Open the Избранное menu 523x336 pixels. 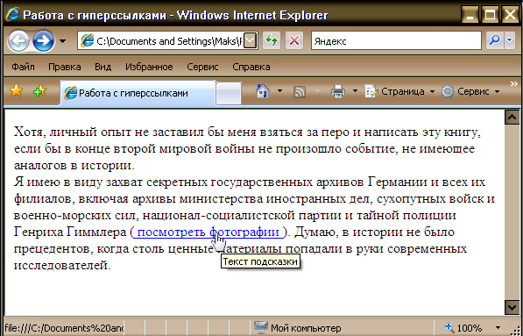point(149,67)
